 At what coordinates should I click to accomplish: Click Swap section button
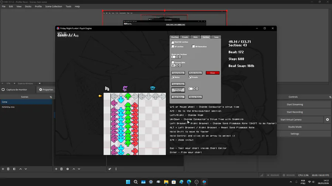[178, 84]
